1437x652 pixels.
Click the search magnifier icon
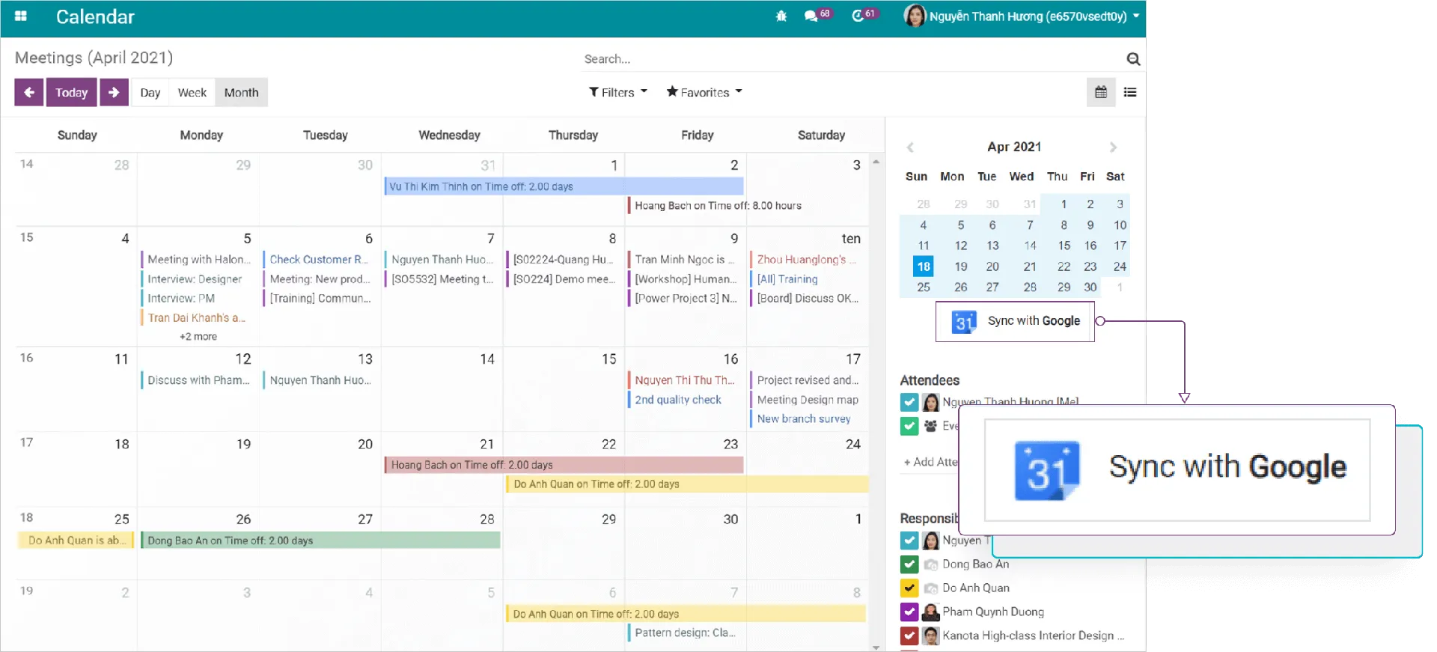click(x=1133, y=58)
